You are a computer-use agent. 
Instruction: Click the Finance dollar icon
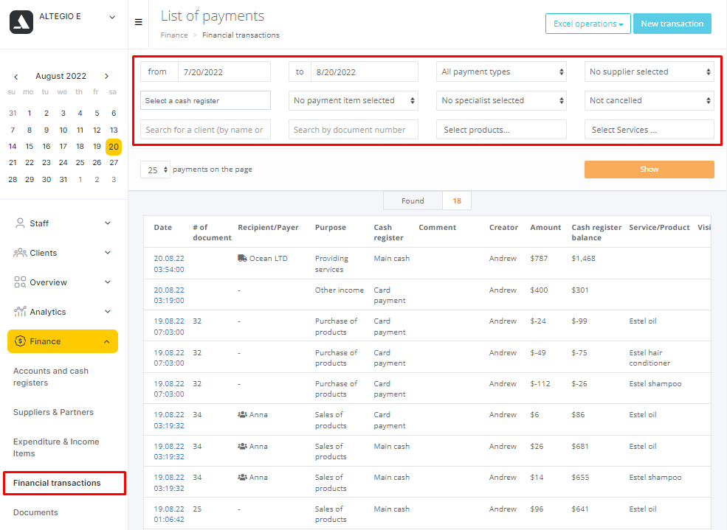point(20,341)
